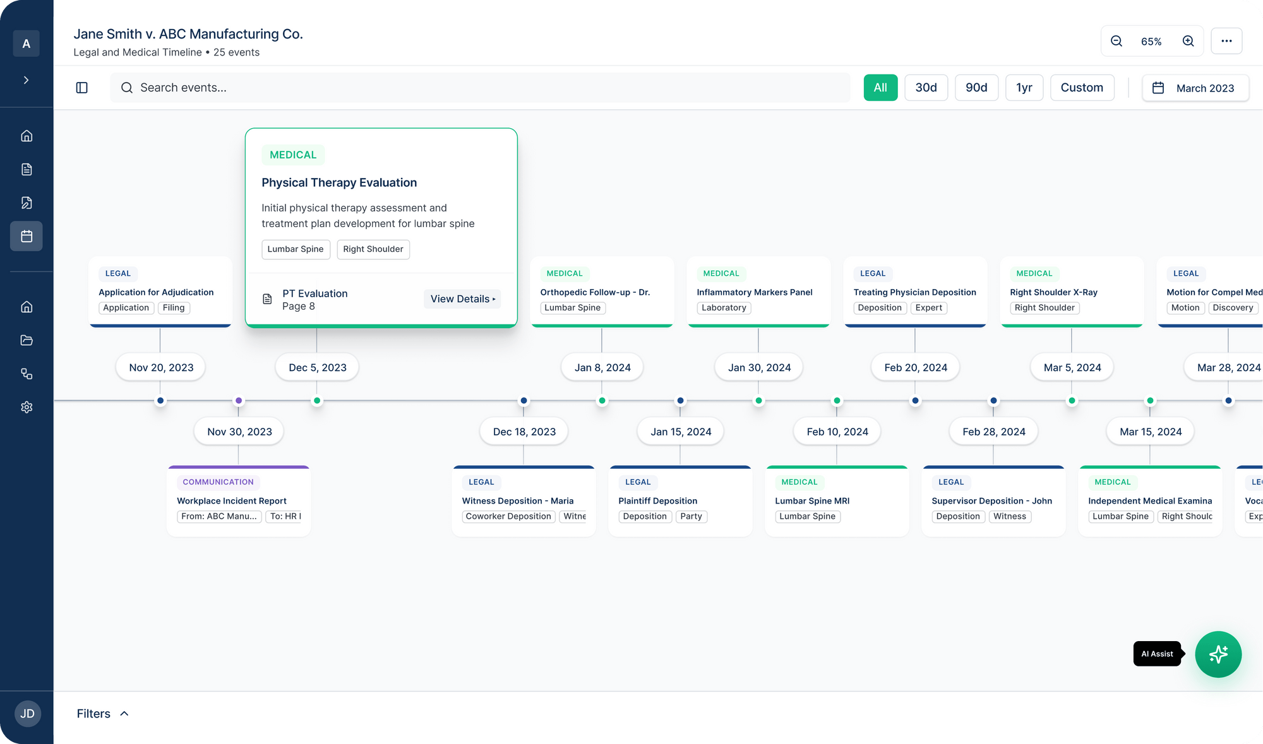Open the settings gear in sidebar
Viewport: 1263px width, 744px height.
click(x=27, y=407)
